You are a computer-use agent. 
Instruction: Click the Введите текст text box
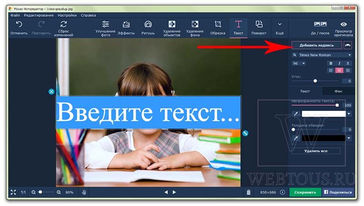click(x=148, y=113)
